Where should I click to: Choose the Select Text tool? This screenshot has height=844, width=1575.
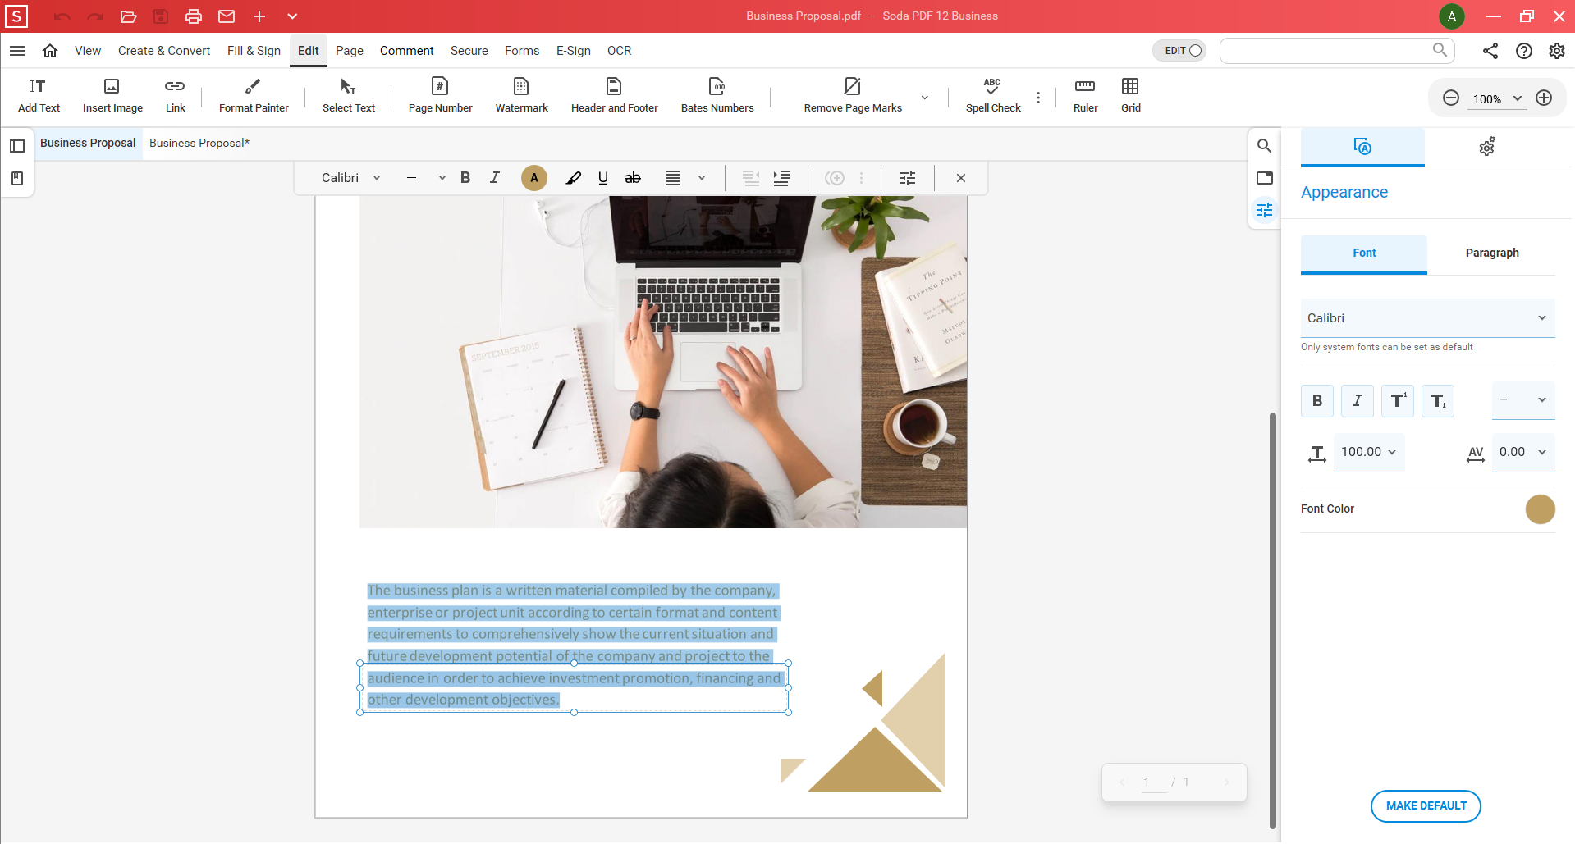coord(348,96)
